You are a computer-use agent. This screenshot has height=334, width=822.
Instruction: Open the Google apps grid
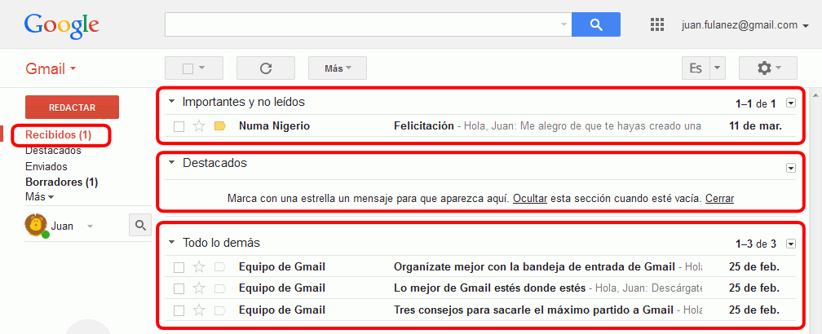pyautogui.click(x=657, y=24)
